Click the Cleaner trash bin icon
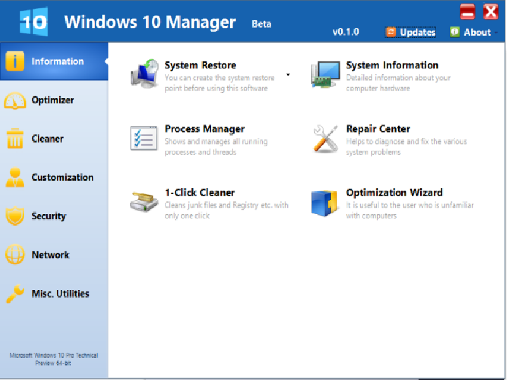Screen dimensions: 507x380 tap(15, 138)
